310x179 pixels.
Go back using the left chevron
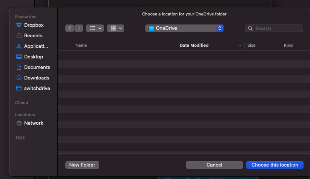click(69, 28)
